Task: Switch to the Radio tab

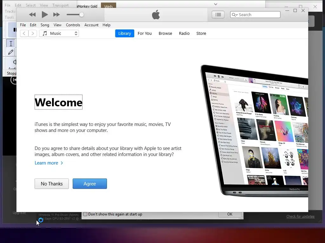Action: click(184, 34)
